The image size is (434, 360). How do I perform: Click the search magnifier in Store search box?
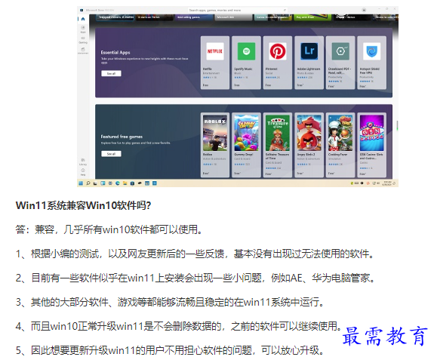pyautogui.click(x=285, y=10)
